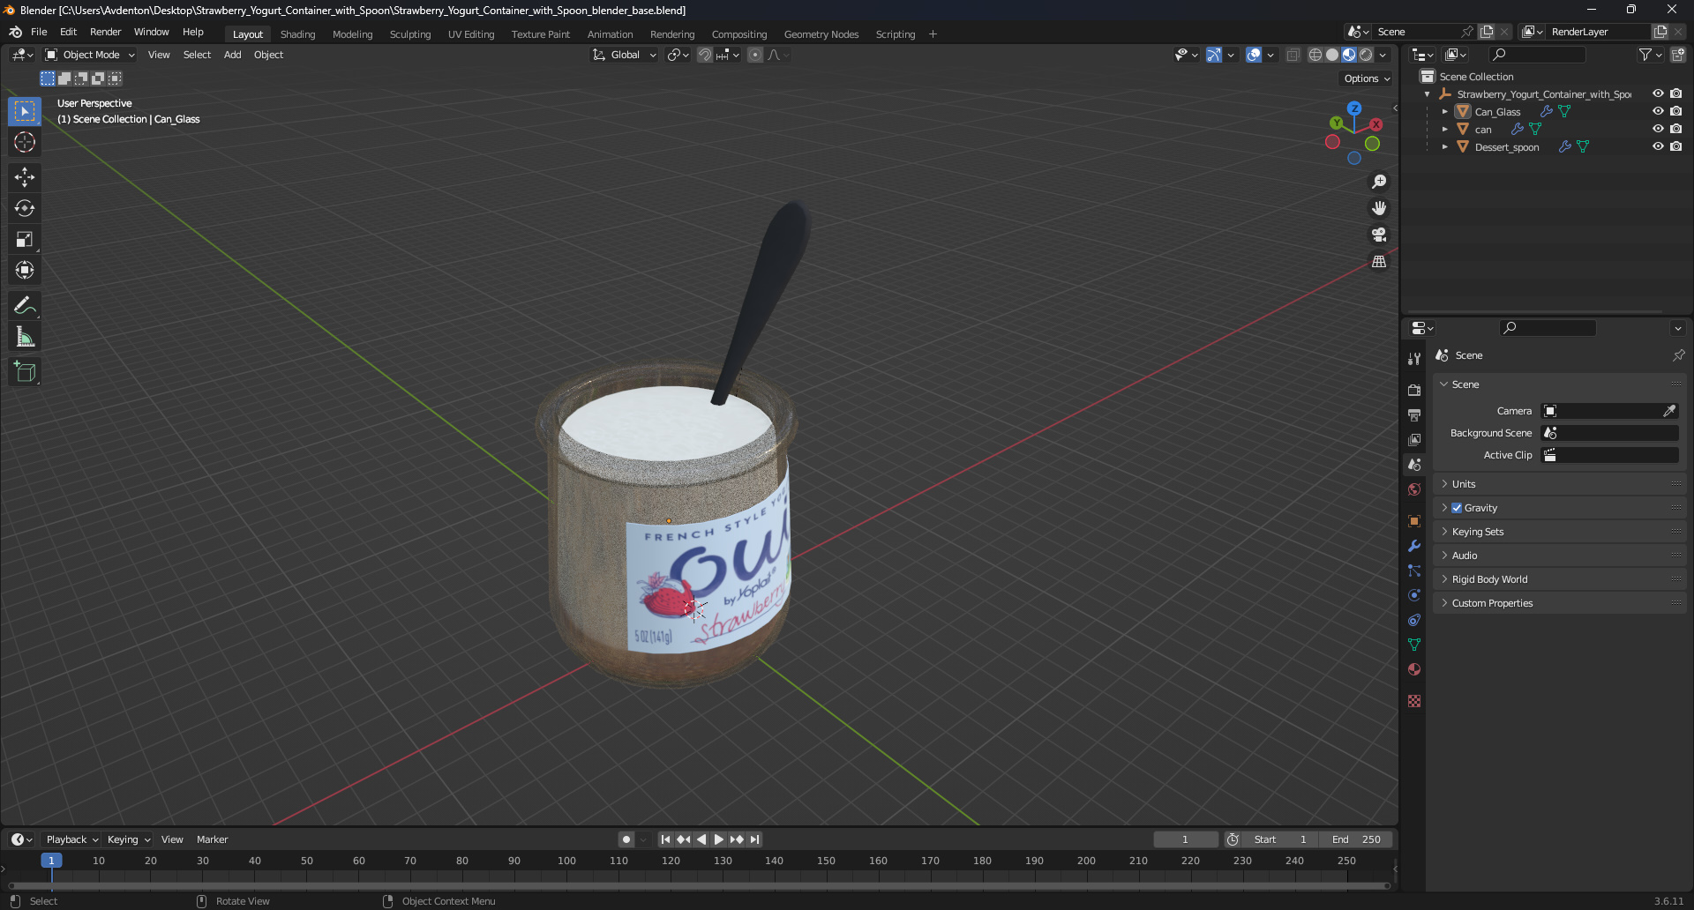Switch to the UV Editing workspace tab
Image resolution: width=1694 pixels, height=910 pixels.
[471, 34]
